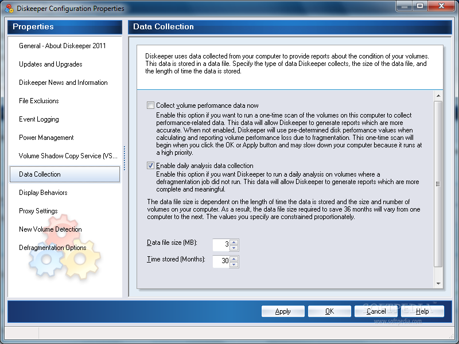
Task: Click the Diskeeper app icon in title bar
Action: (9, 8)
